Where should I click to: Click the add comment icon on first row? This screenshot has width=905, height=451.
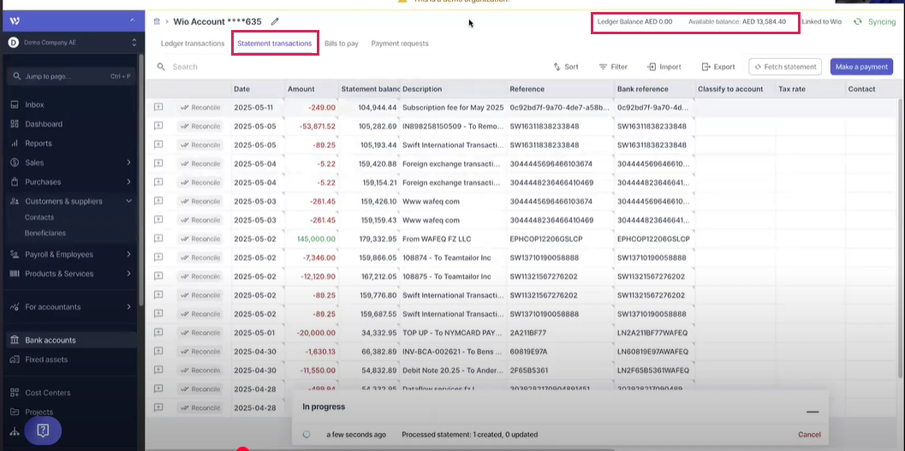[x=158, y=107]
